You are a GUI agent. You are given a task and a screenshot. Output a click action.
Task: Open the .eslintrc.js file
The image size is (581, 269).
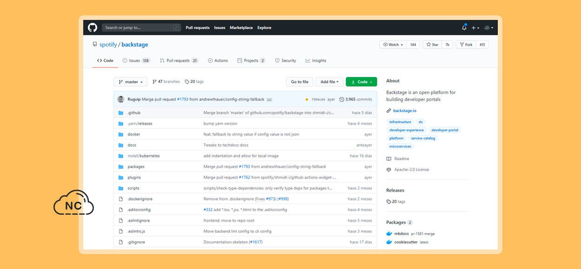coord(137,231)
